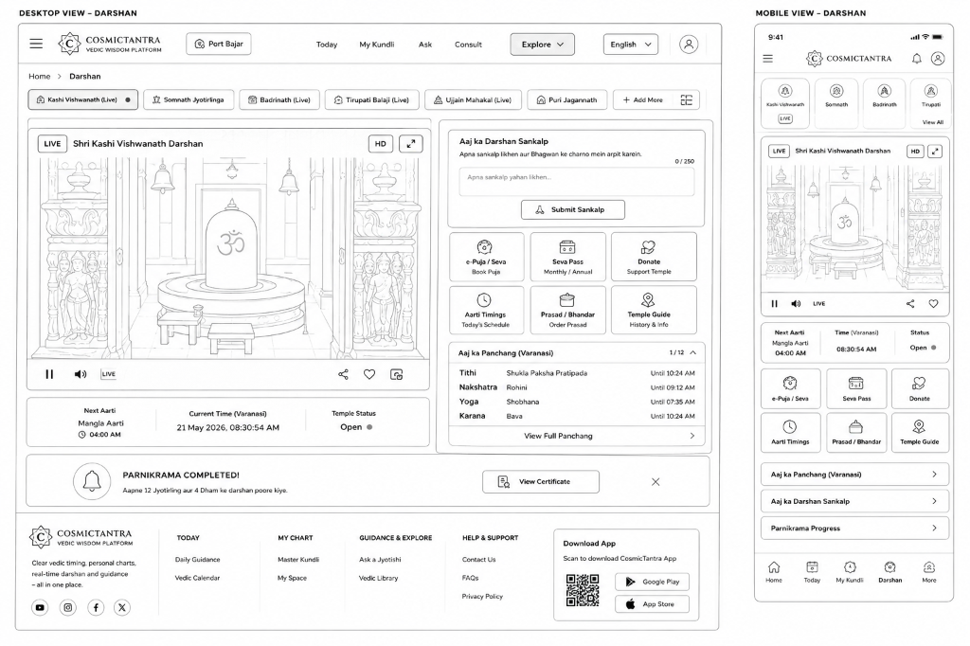Click App Store download button
This screenshot has width=970, height=646.
(x=652, y=604)
